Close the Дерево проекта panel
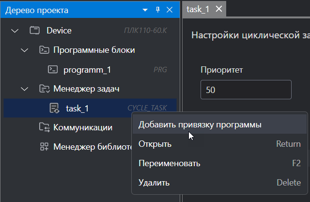 click(170, 10)
